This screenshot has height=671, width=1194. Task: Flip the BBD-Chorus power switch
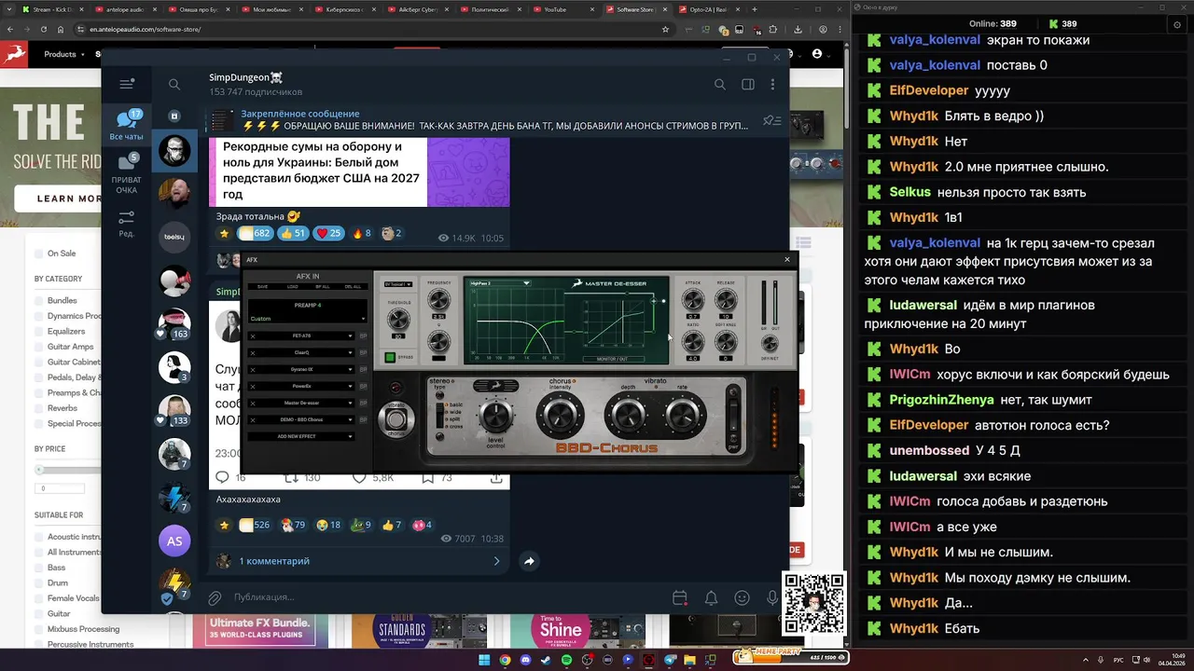(x=733, y=417)
